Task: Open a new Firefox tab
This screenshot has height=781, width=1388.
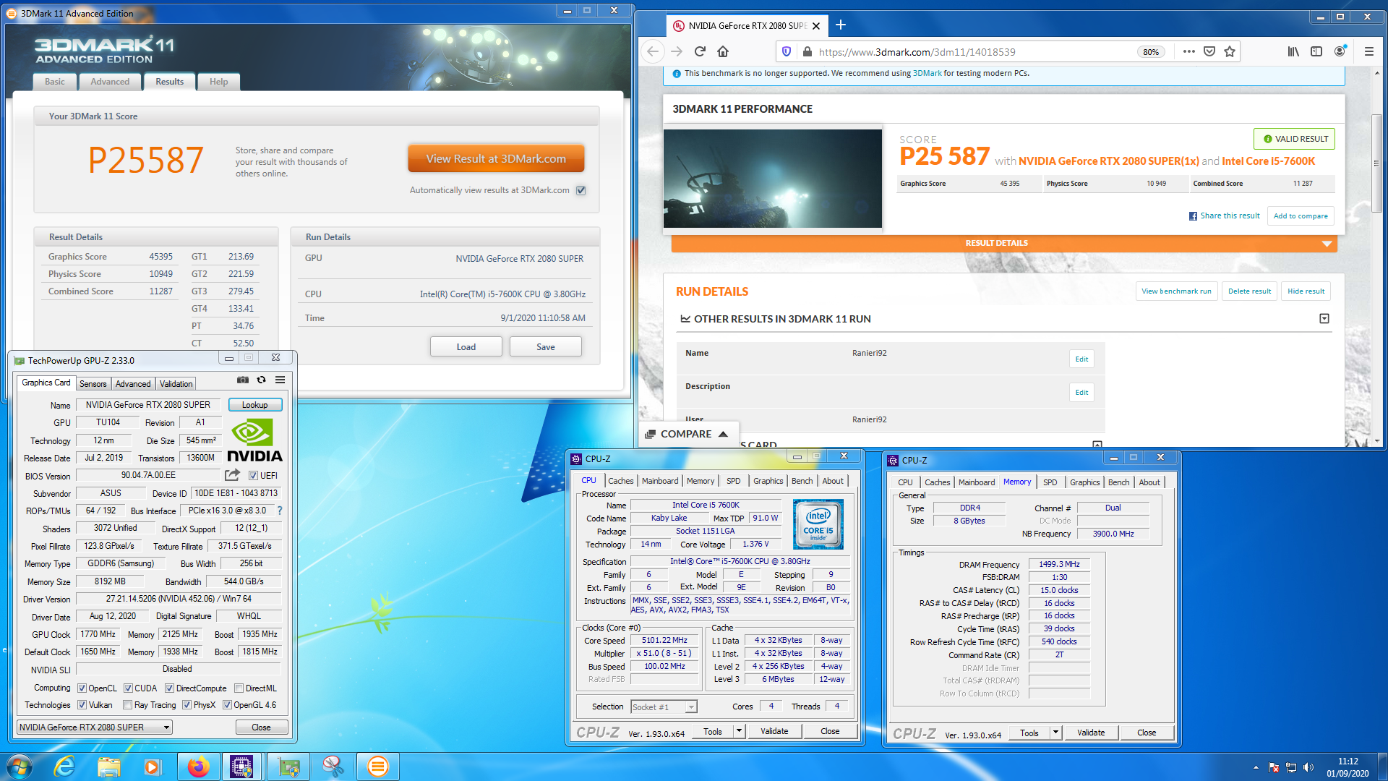Action: (841, 25)
